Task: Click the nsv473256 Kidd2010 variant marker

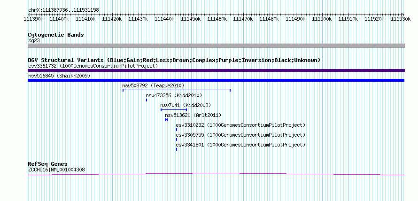Action: pos(147,100)
